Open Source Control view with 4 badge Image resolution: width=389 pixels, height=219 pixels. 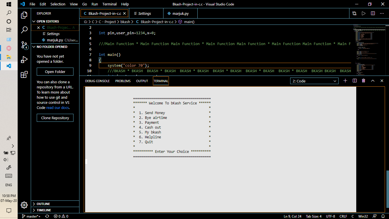[24, 45]
